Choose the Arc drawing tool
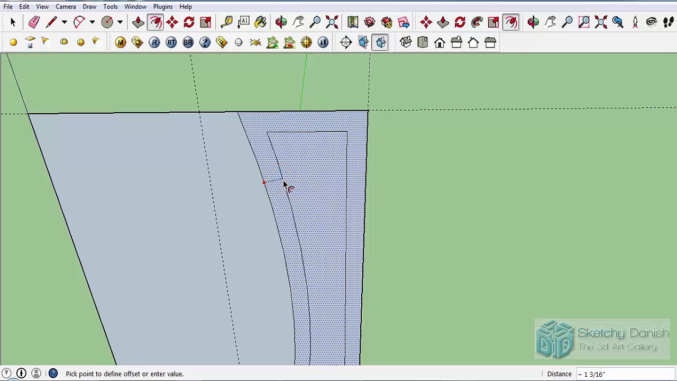Image resolution: width=677 pixels, height=381 pixels. click(79, 22)
